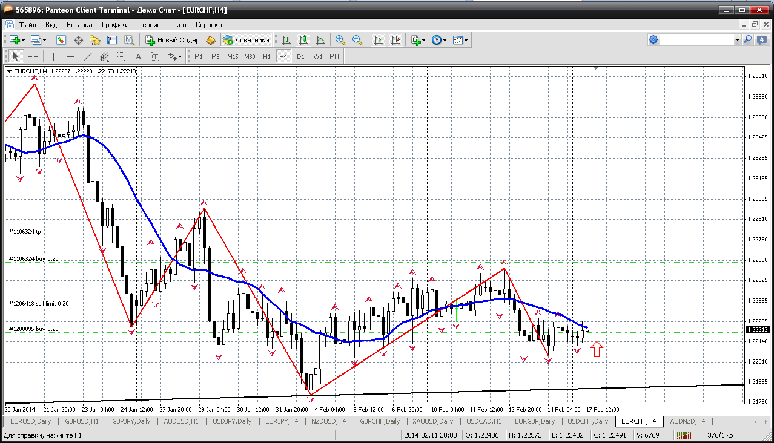Viewport: 774px width, 443px height.
Task: Switch chart to line chart mode
Action: 320,40
